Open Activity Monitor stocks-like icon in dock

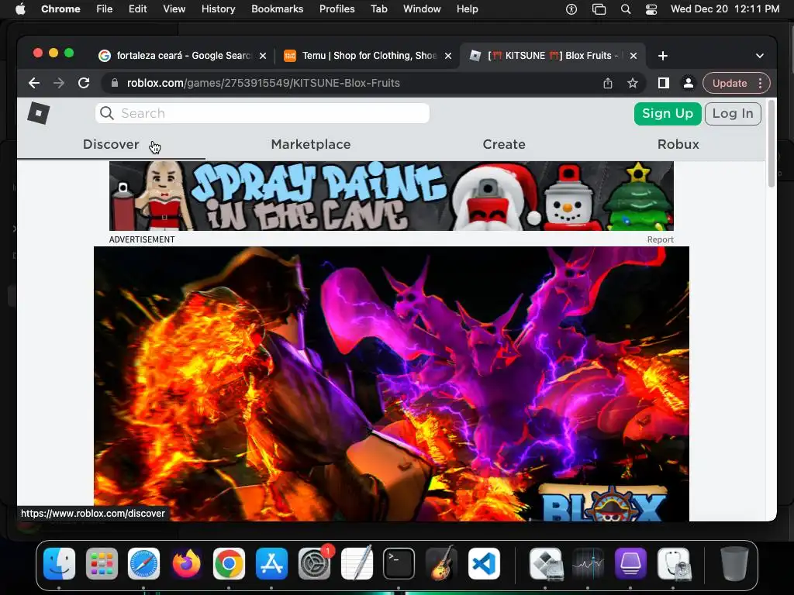(588, 564)
